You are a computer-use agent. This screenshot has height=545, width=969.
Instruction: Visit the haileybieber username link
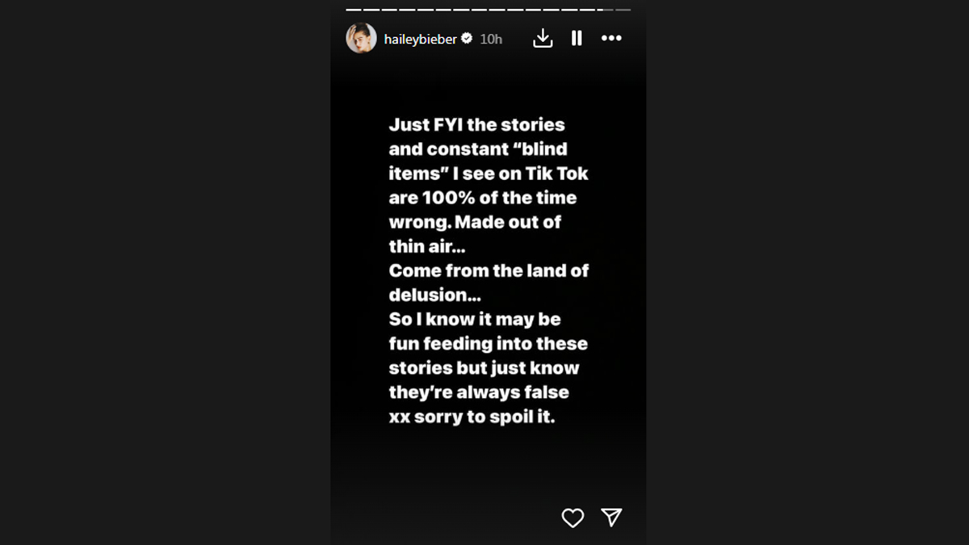pyautogui.click(x=421, y=38)
